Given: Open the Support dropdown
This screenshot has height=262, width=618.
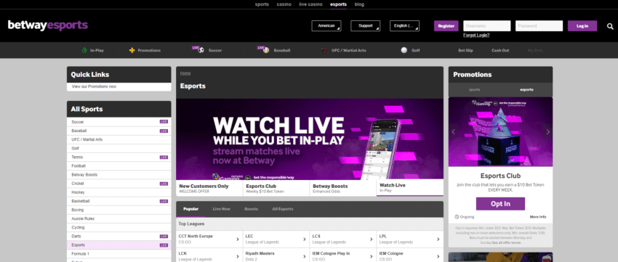Looking at the screenshot, I should pyautogui.click(x=366, y=26).
